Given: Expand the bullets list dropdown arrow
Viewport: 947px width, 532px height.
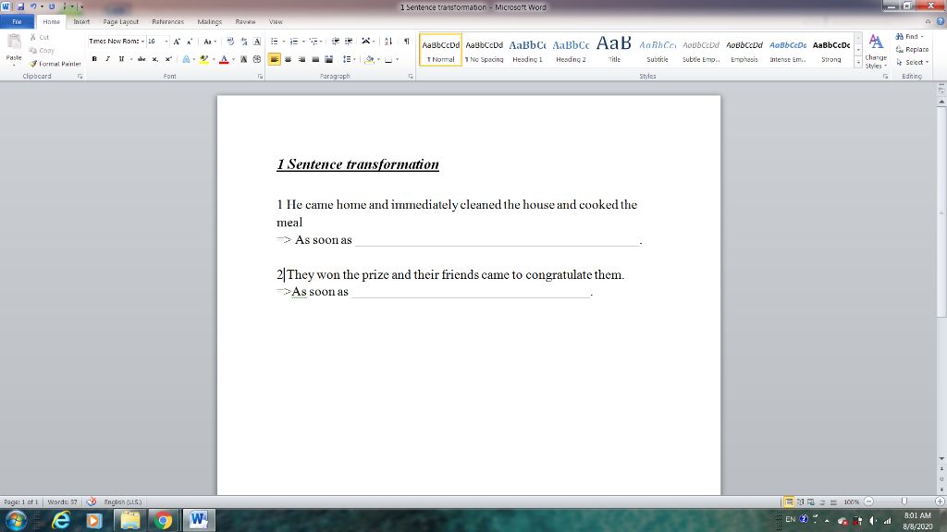Looking at the screenshot, I should [283, 42].
